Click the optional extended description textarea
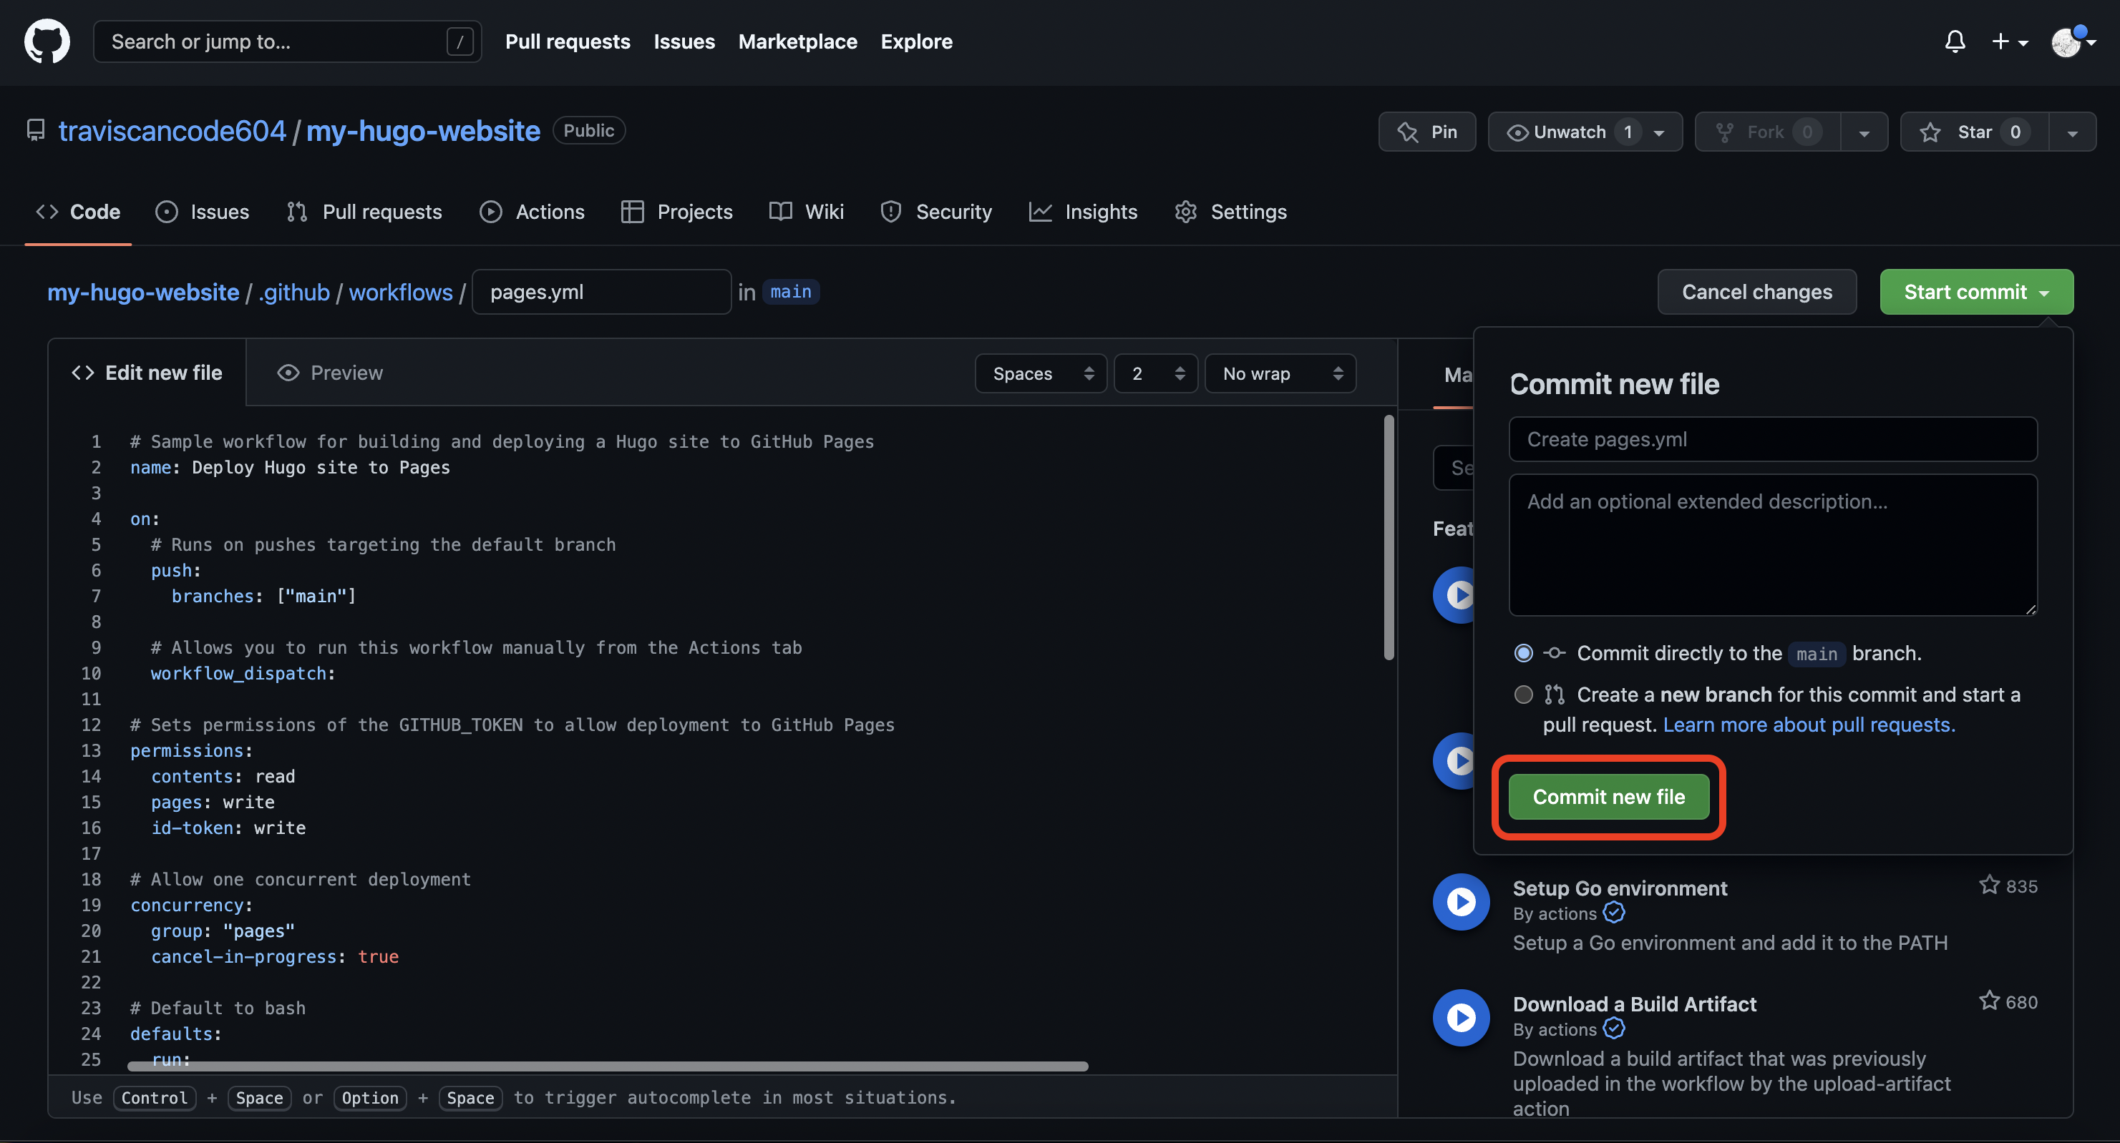This screenshot has width=2120, height=1143. click(x=1773, y=544)
